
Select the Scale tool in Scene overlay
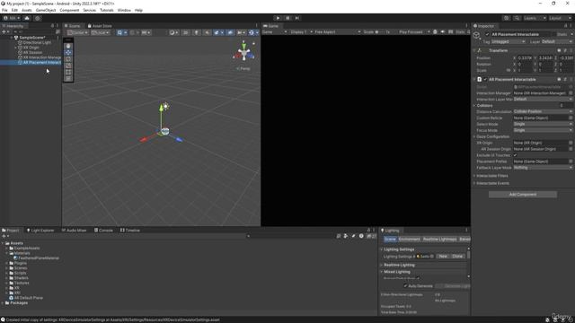click(x=68, y=65)
